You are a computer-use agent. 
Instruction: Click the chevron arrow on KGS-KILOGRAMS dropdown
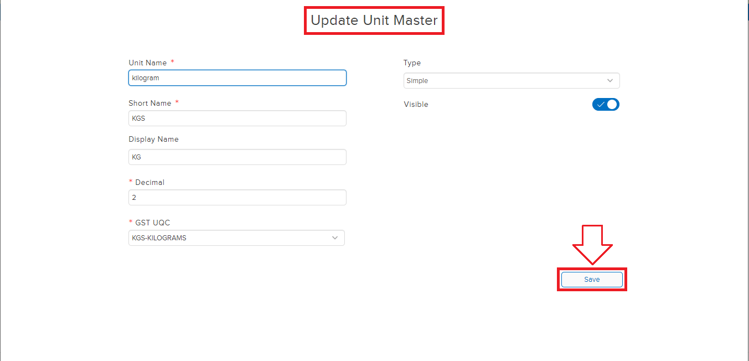(x=335, y=238)
